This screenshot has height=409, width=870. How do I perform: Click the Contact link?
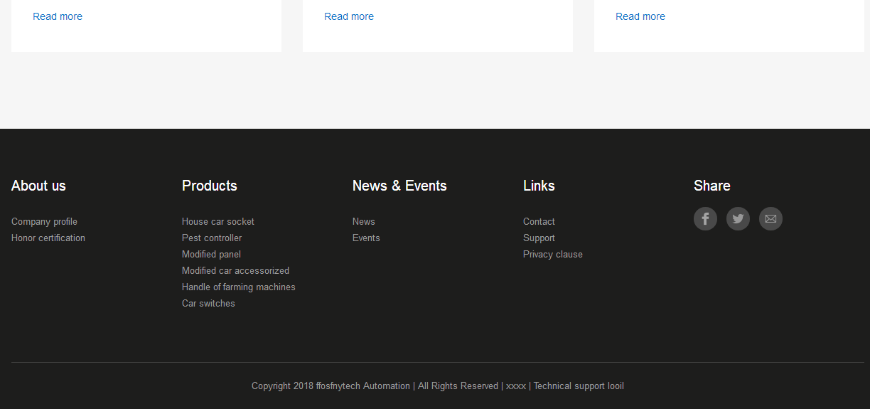[539, 222]
